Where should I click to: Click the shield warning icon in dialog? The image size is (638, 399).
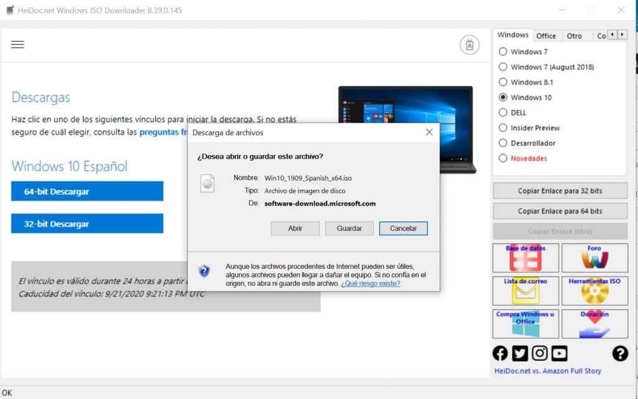pyautogui.click(x=204, y=271)
